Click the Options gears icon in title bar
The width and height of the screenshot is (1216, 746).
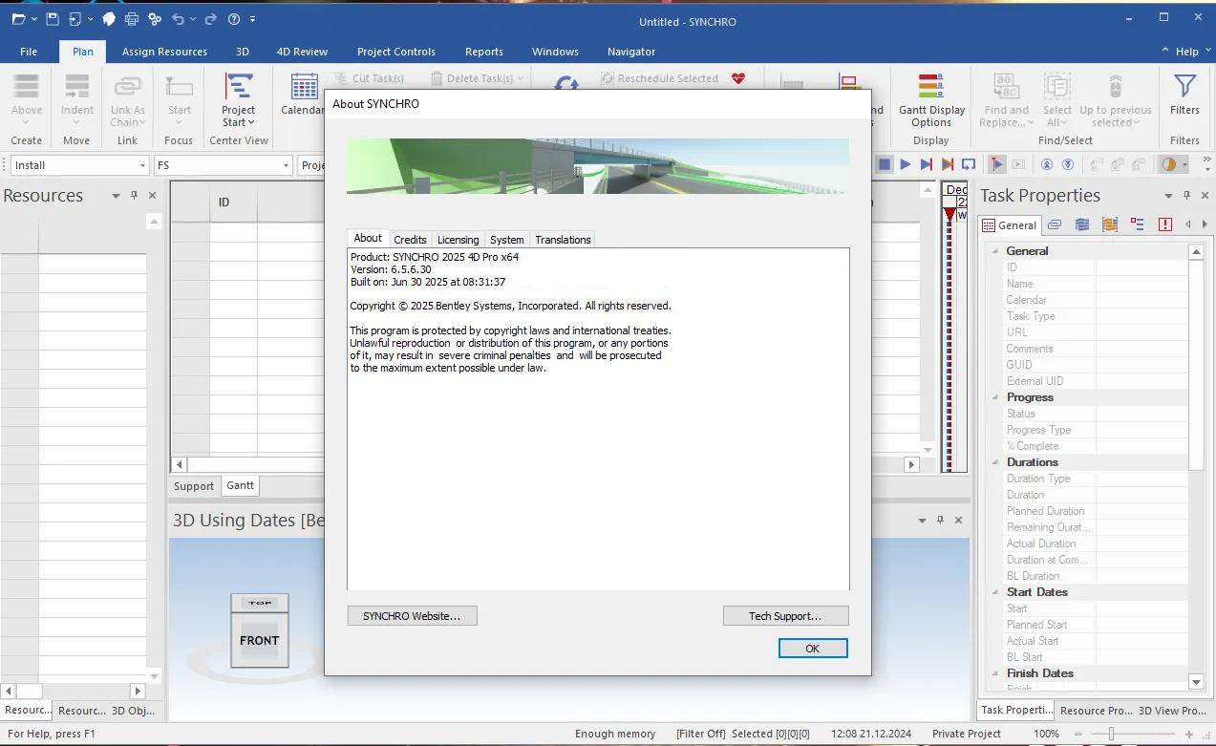pos(155,19)
